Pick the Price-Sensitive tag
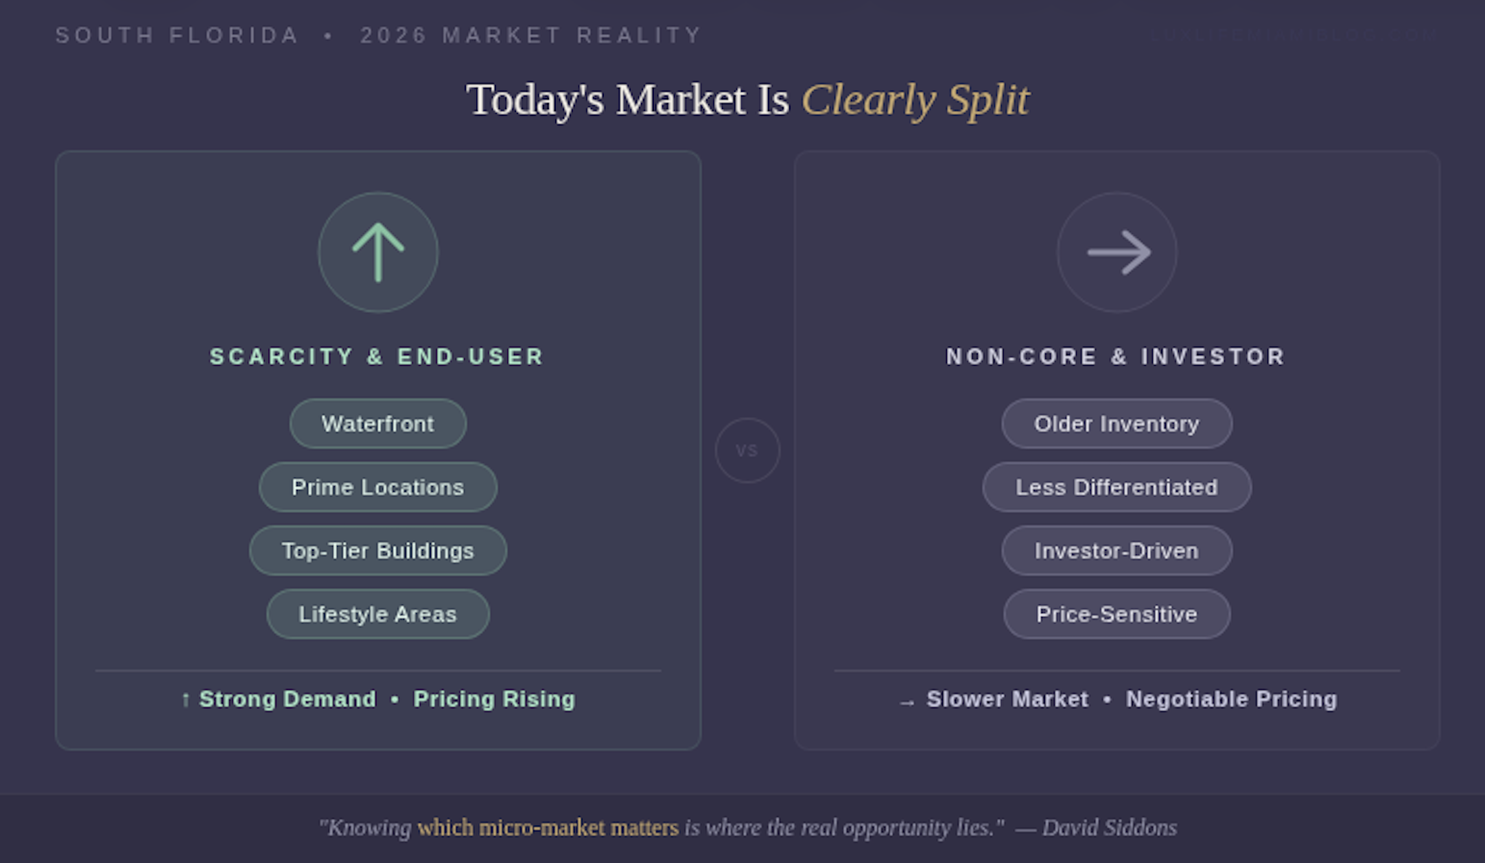1485x863 pixels. [1116, 614]
